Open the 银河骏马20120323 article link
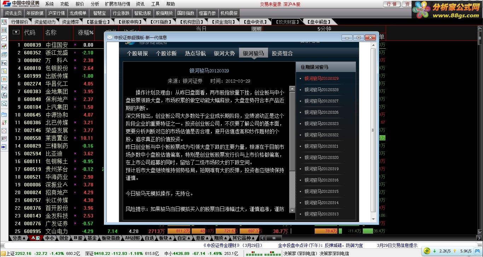483x257 pixels. (321, 124)
